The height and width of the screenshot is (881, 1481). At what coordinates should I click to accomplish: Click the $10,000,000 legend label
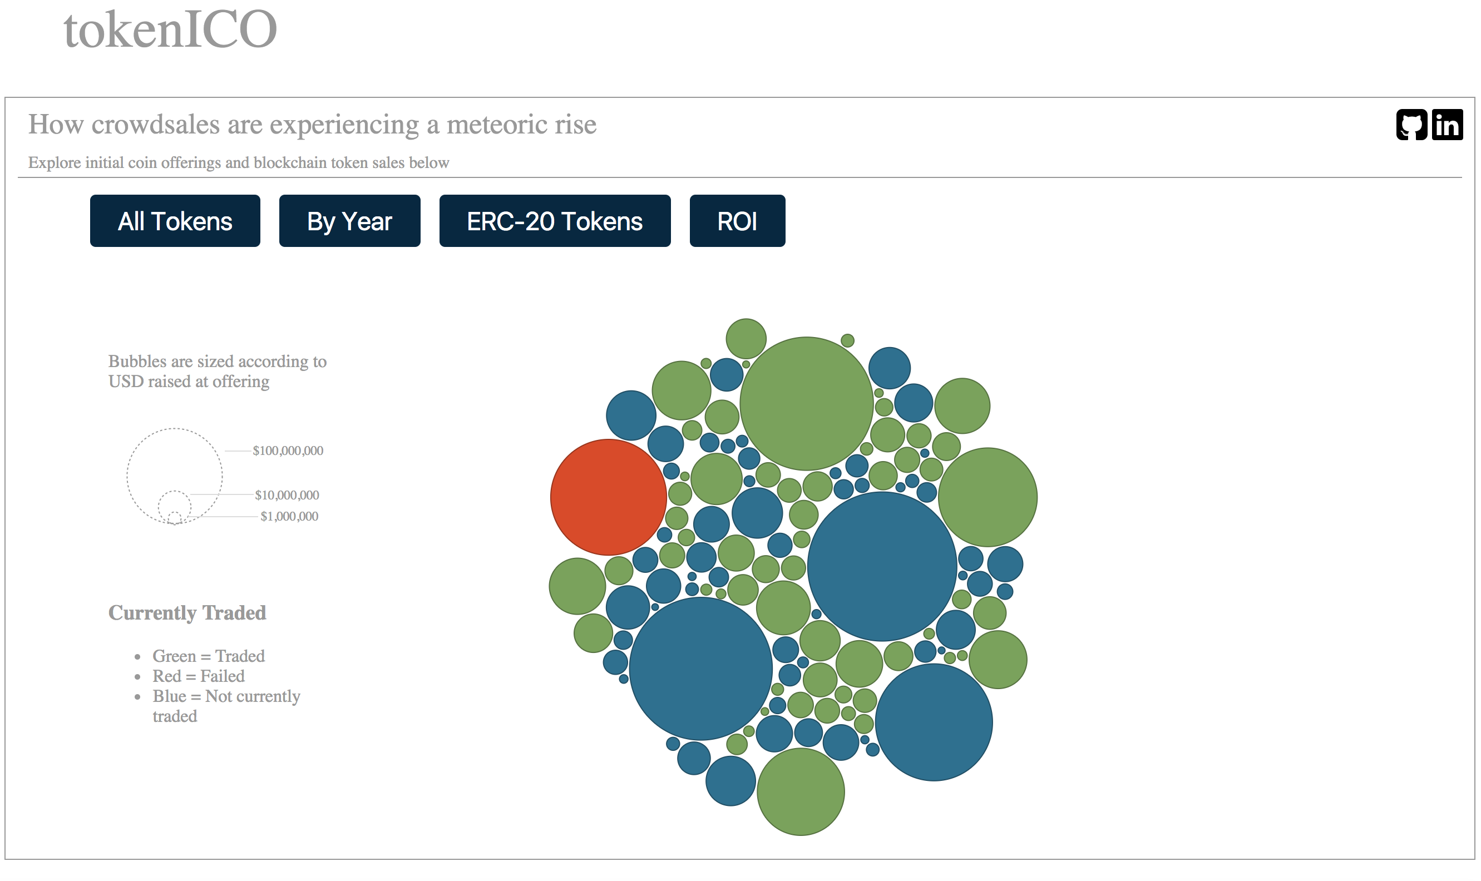coord(287,494)
